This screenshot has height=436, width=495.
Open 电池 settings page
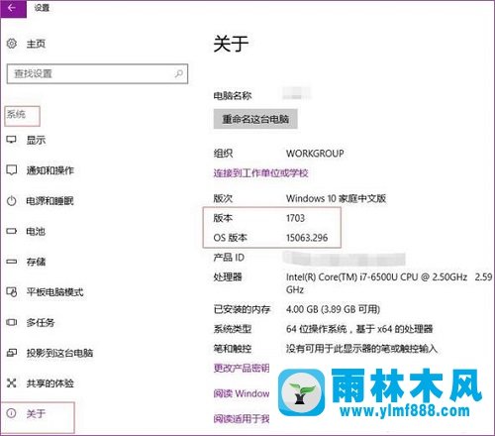click(36, 231)
